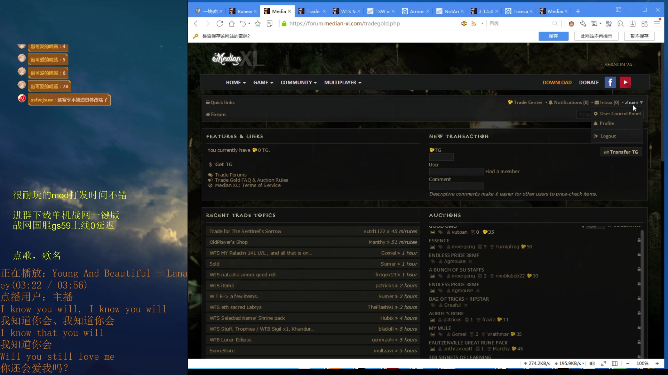668x375 pixels.
Task: Open Trade Gold FAQ & Auction Rules
Action: 251,180
